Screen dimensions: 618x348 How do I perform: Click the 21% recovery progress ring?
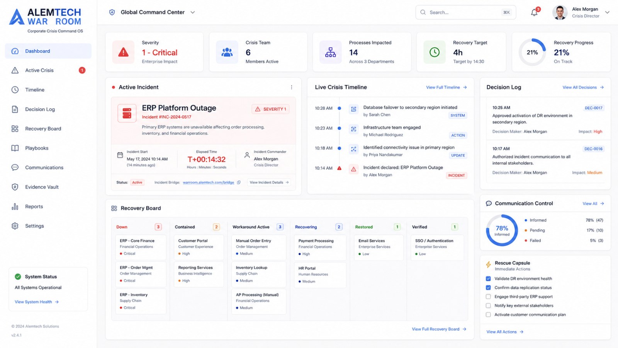click(532, 52)
